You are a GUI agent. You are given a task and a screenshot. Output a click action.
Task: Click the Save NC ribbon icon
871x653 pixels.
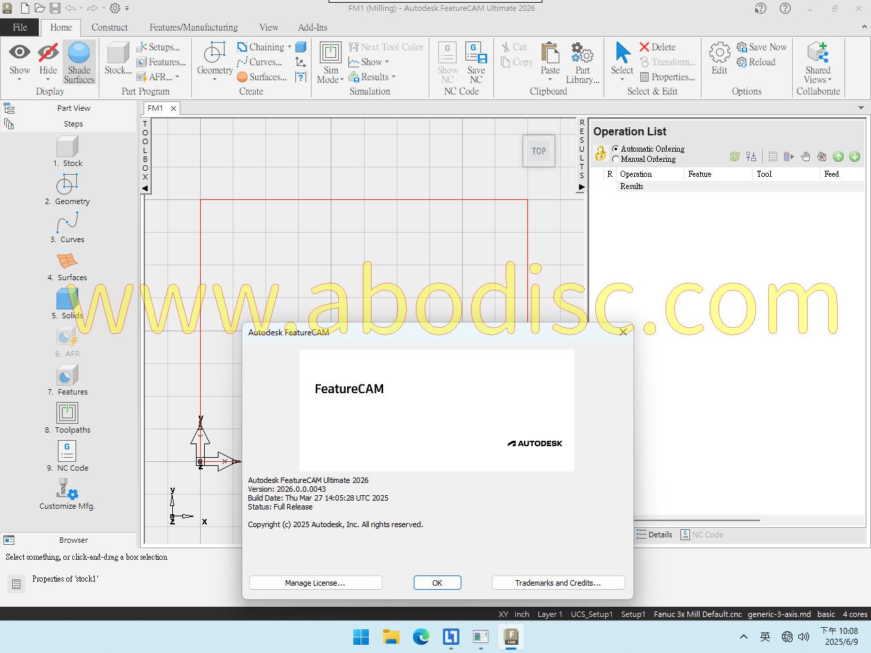[476, 63]
